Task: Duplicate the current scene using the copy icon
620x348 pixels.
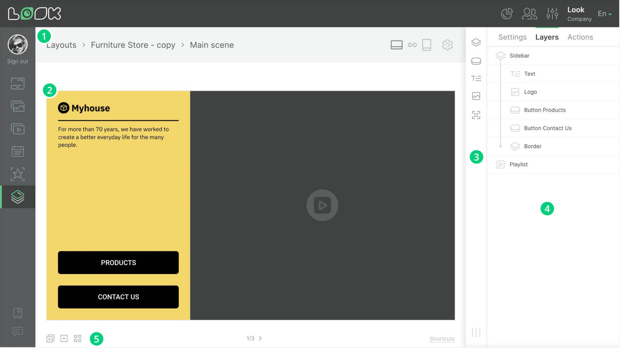Action: (x=50, y=338)
